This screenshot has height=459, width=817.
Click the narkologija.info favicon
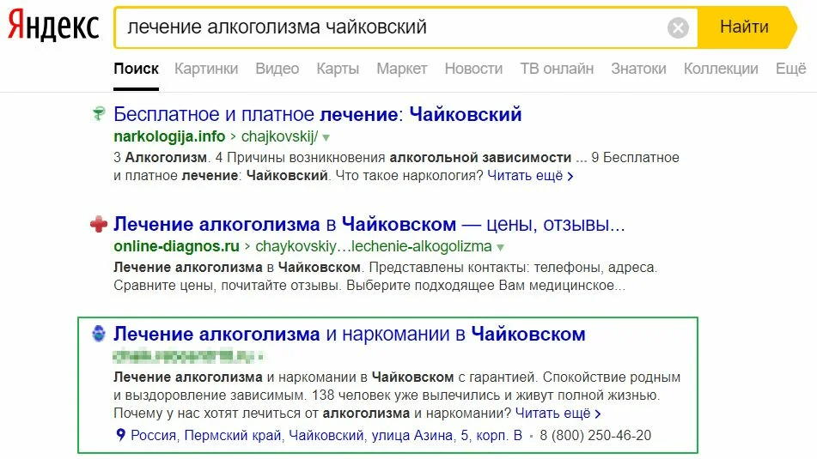(99, 113)
